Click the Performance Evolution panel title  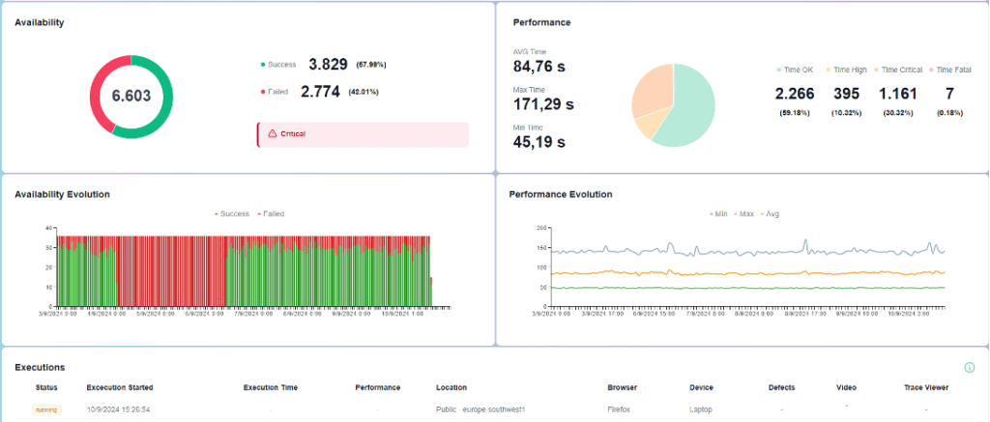pos(561,194)
